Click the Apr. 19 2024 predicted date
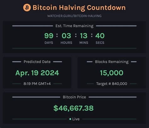149x128 pixels. click(37, 73)
